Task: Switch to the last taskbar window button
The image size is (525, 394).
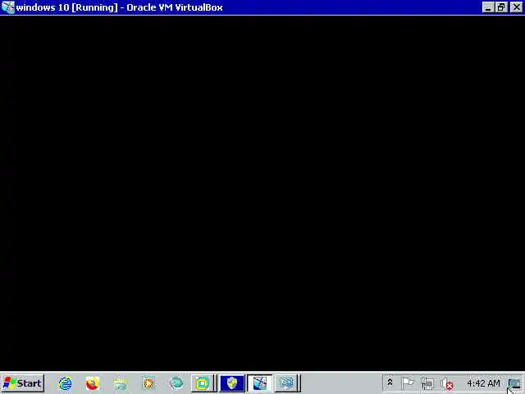Action: tap(287, 383)
